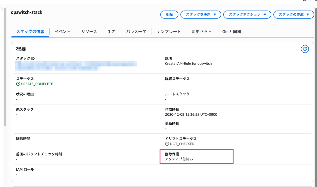This screenshot has width=317, height=187.
Task: Open the パラメータ tab
Action: click(x=136, y=31)
